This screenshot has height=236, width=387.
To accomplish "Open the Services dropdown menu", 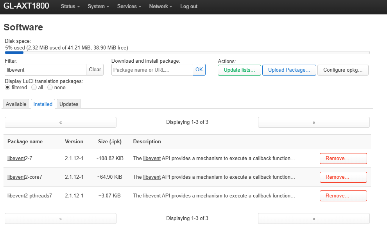I will (129, 6).
